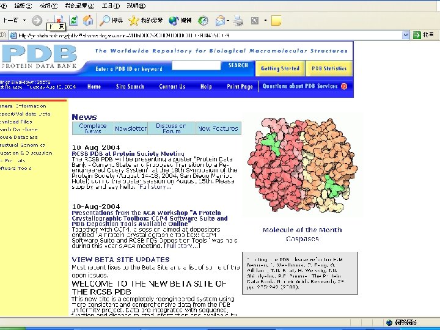Image resolution: width=440 pixels, height=330 pixels.
Task: Open the History clock icon
Action: tap(203, 20)
